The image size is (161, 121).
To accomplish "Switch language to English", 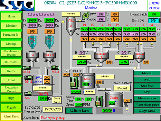I will [11, 107].
